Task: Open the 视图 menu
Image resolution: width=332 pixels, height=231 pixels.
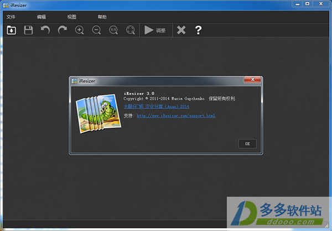Action: [x=72, y=17]
